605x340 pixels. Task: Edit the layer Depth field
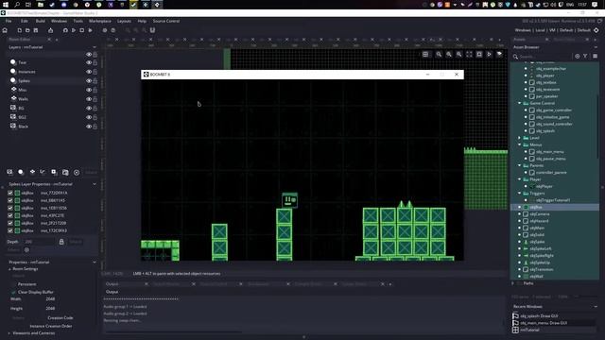(x=40, y=242)
